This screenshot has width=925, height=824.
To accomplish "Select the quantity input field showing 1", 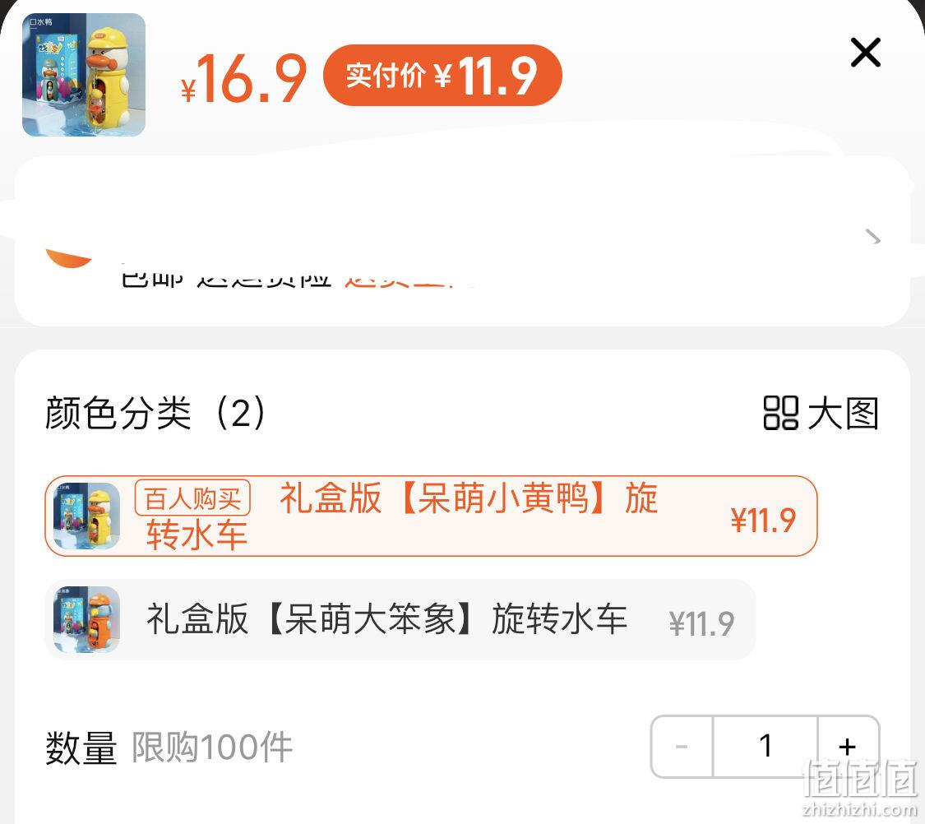I will [x=765, y=747].
